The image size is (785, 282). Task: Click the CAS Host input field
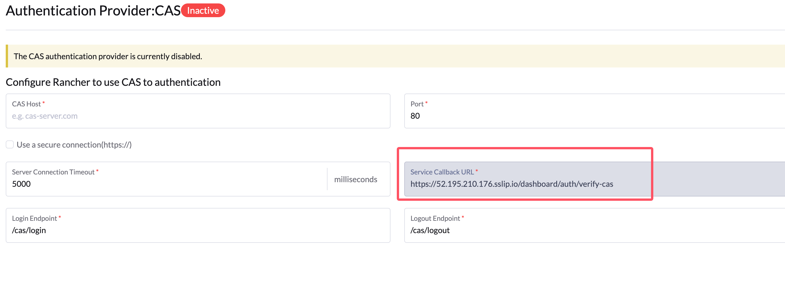[198, 111]
